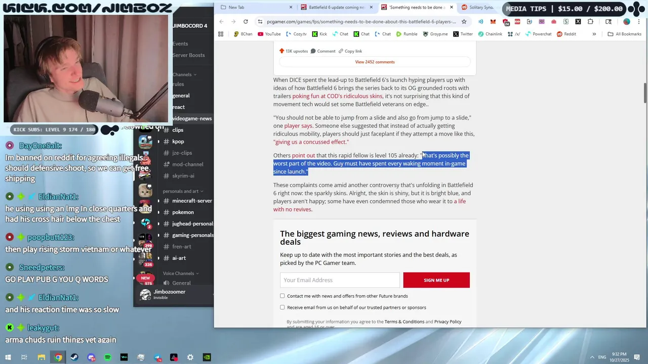Open the NVIDIA app in taskbar
The image size is (648, 364).
pos(207,357)
